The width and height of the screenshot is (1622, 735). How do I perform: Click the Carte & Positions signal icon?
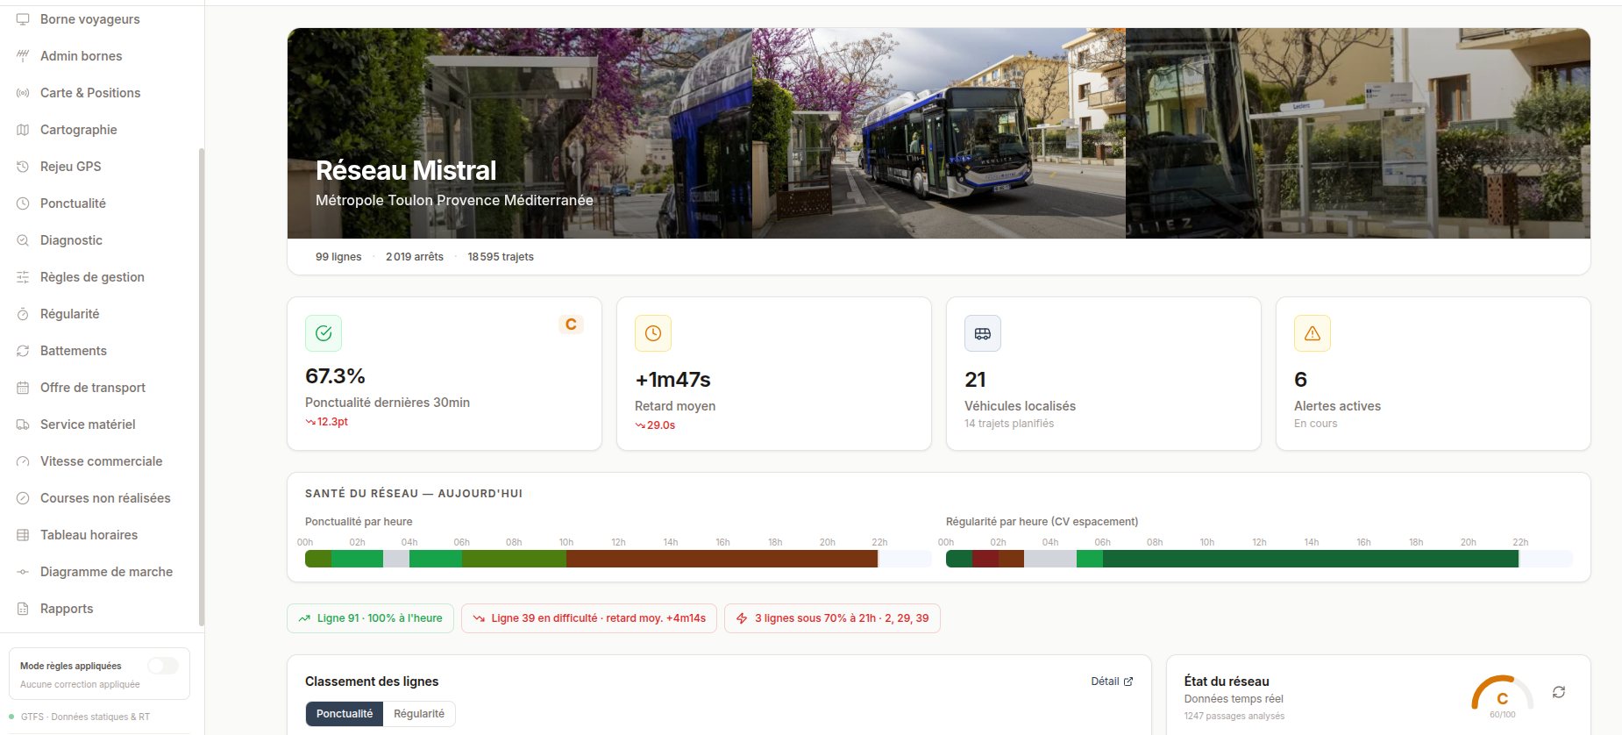coord(23,93)
